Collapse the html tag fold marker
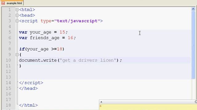 click(17, 9)
